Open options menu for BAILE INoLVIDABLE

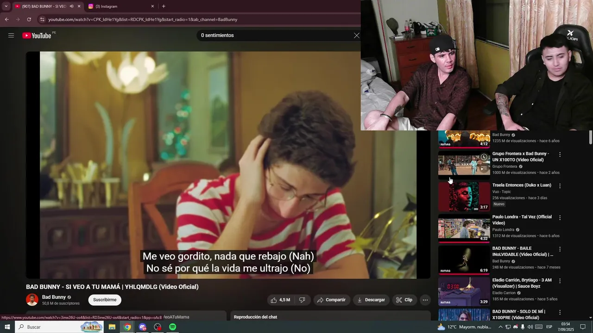(x=560, y=249)
